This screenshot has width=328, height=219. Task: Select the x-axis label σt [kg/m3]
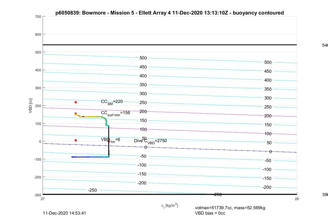[x=169, y=205]
